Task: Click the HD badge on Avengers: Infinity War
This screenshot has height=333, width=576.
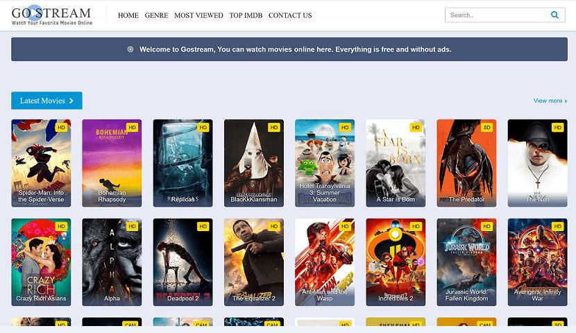Action: pyautogui.click(x=558, y=227)
